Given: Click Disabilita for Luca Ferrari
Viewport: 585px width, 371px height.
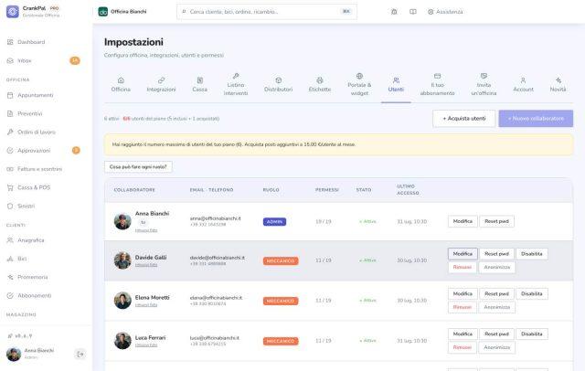Looking at the screenshot, I should [532, 334].
